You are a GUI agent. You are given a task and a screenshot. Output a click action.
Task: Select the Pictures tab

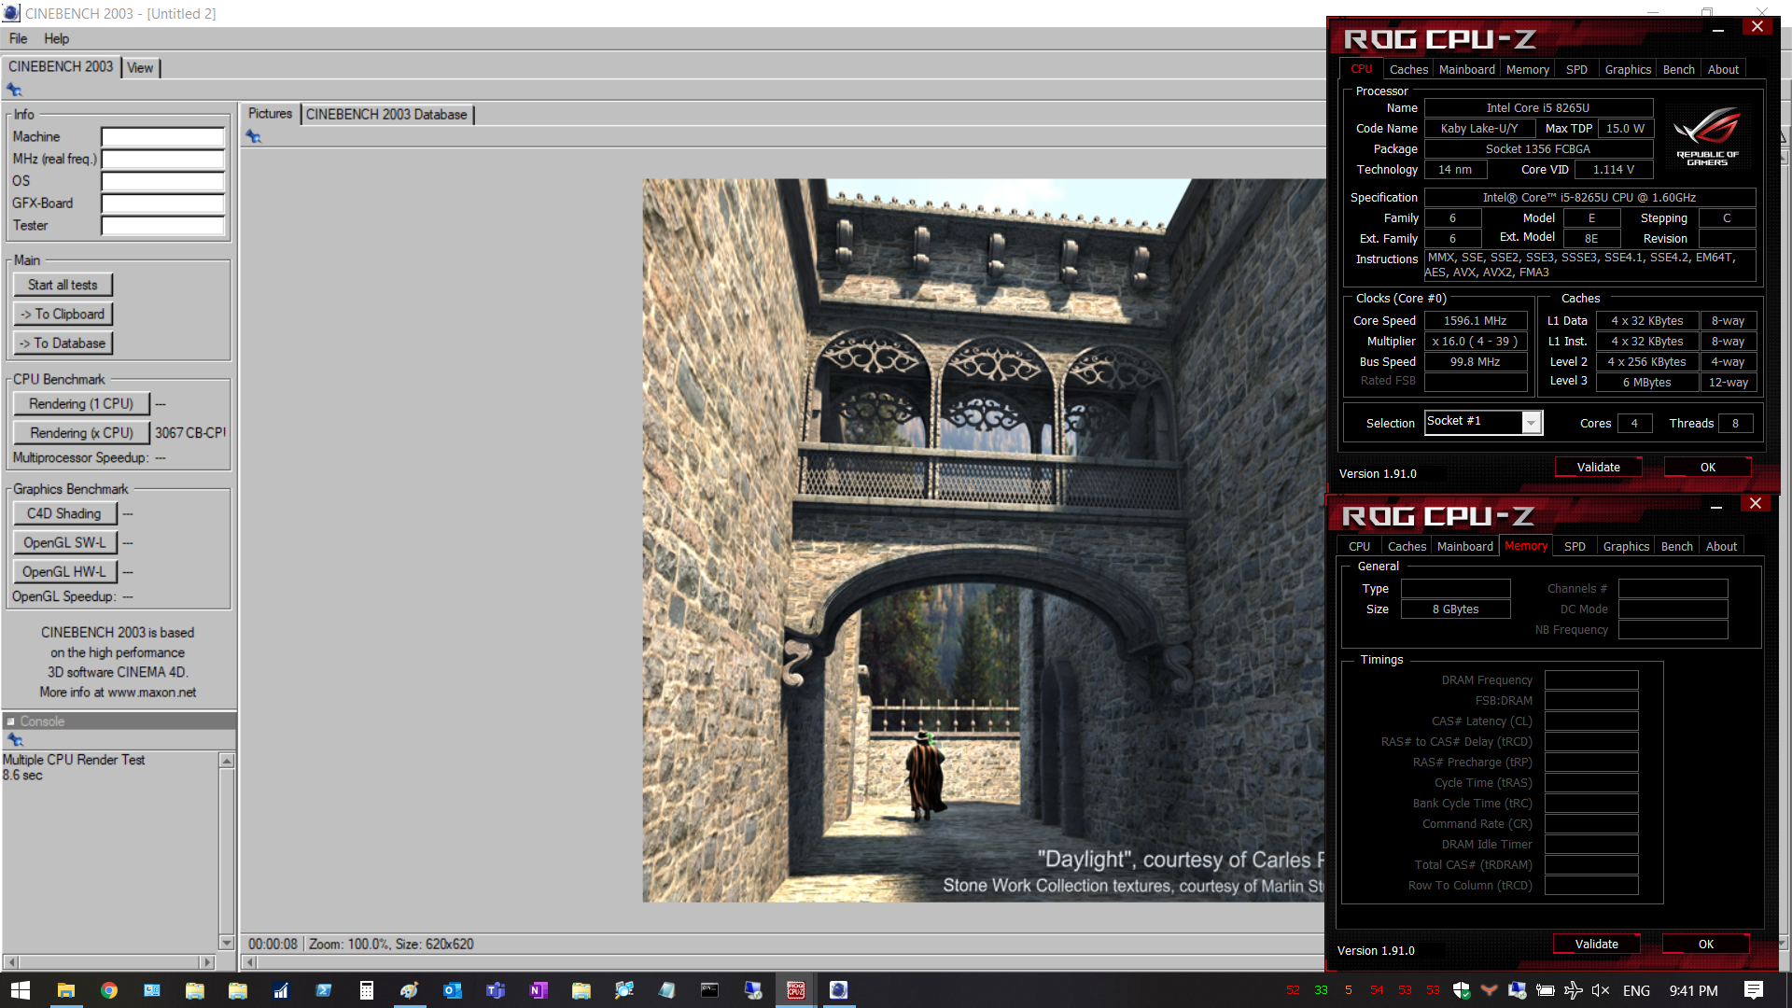[270, 113]
